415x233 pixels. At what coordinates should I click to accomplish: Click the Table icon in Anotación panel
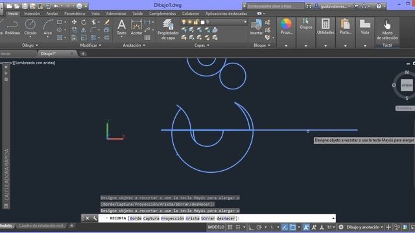tap(147, 38)
